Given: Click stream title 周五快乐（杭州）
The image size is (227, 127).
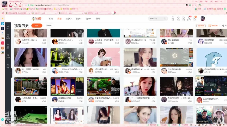Looking at the screenshot, I should click(66, 40).
